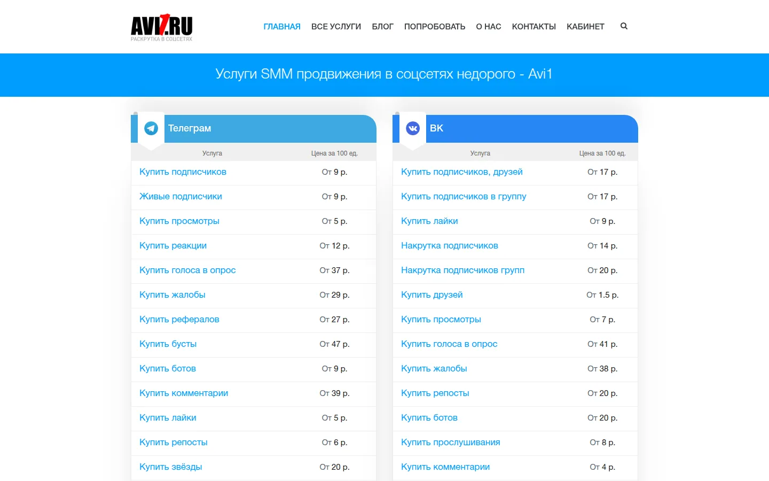Click price От 37 р. in Telegram table

(x=335, y=270)
